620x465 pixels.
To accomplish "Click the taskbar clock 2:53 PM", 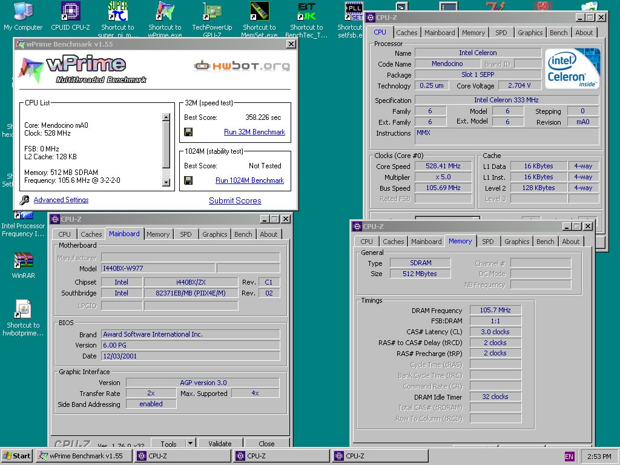I will coord(599,457).
